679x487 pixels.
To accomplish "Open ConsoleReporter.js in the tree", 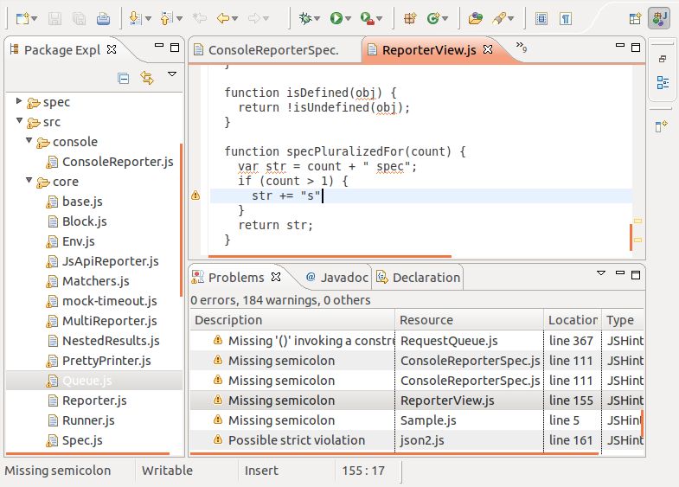I will point(110,162).
